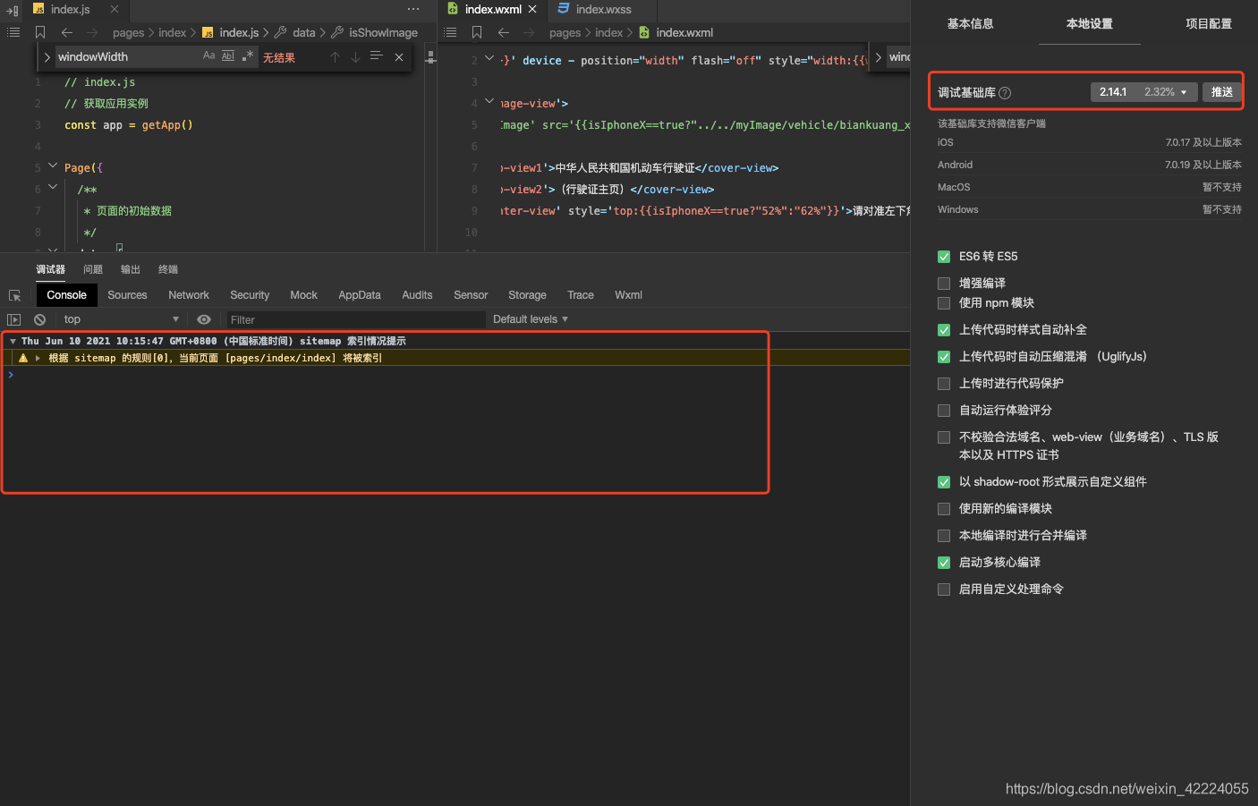This screenshot has height=806, width=1258.
Task: Toggle regular expression search in find widget
Action: (248, 55)
